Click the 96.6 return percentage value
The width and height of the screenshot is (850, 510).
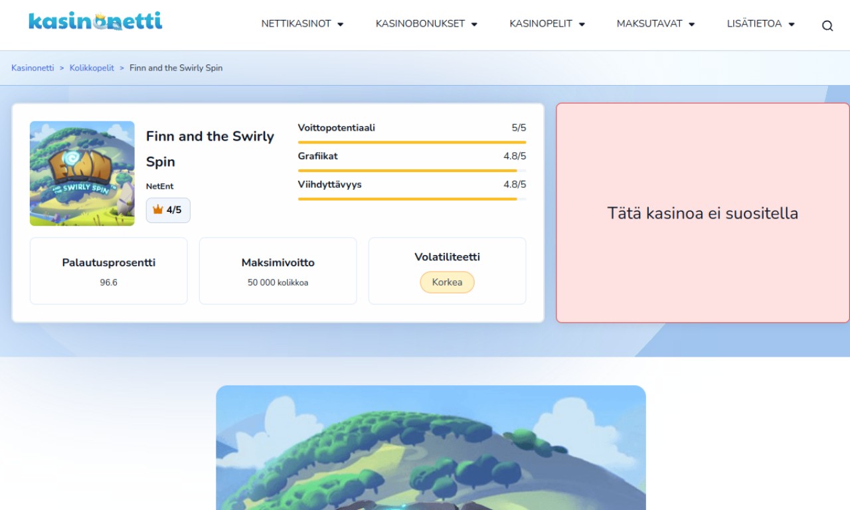(109, 282)
